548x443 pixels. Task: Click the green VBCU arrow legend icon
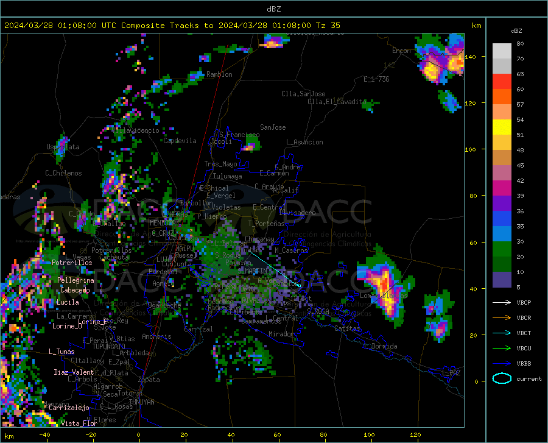502,349
